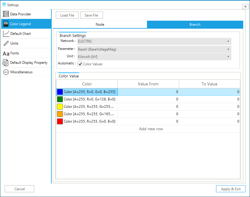The image size is (250, 197).
Task: Click the Default Display Property icon
Action: (x=6, y=63)
